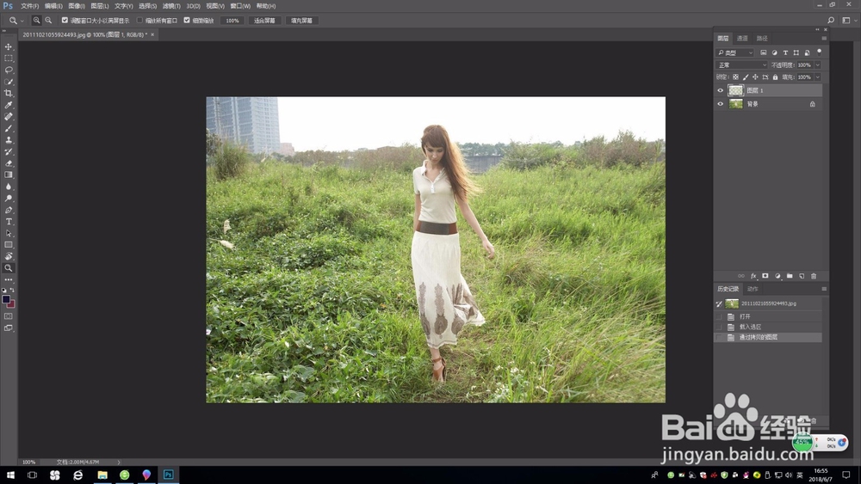Viewport: 861px width, 484px height.
Task: Open the Layers panel options menu
Action: (824, 39)
